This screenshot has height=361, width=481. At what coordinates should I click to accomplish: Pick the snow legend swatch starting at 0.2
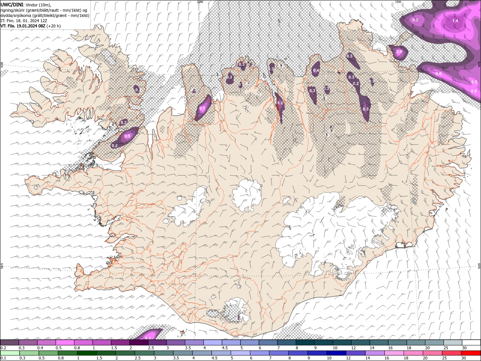(10, 343)
